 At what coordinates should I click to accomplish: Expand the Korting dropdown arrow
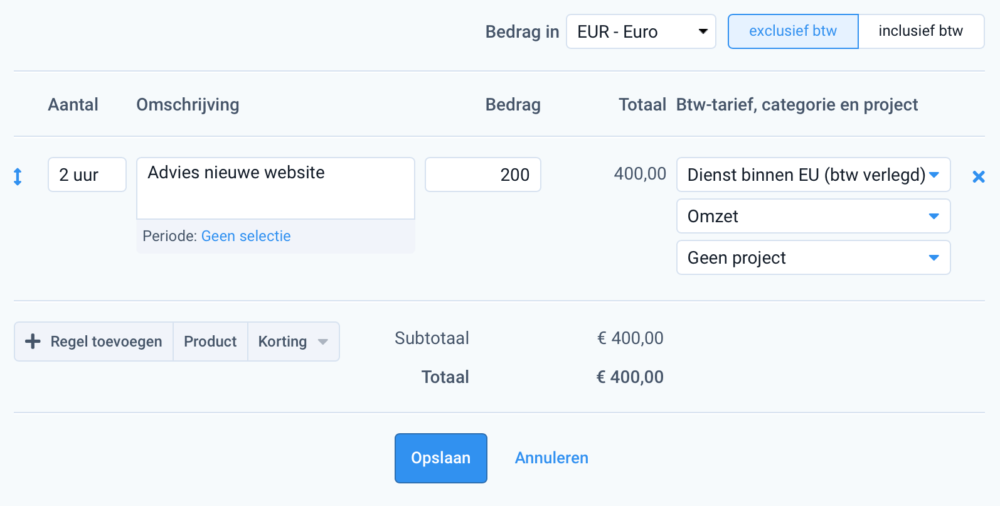point(323,342)
